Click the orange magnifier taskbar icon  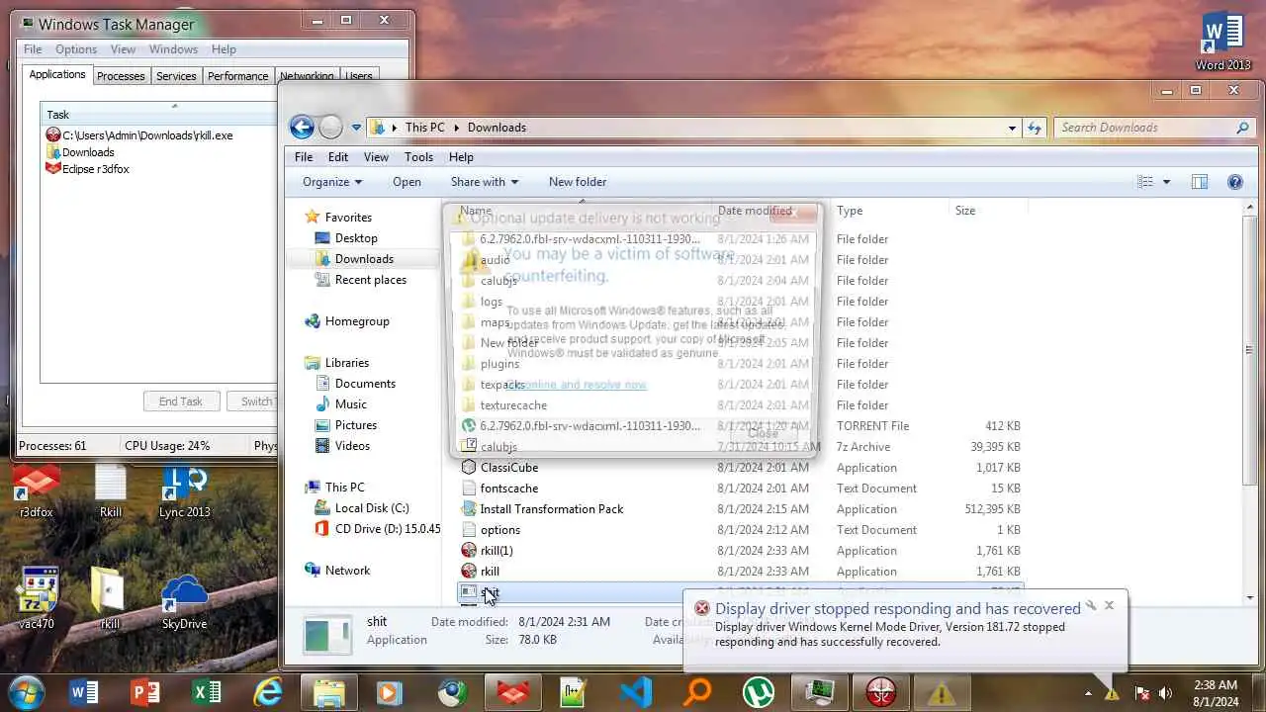697,692
